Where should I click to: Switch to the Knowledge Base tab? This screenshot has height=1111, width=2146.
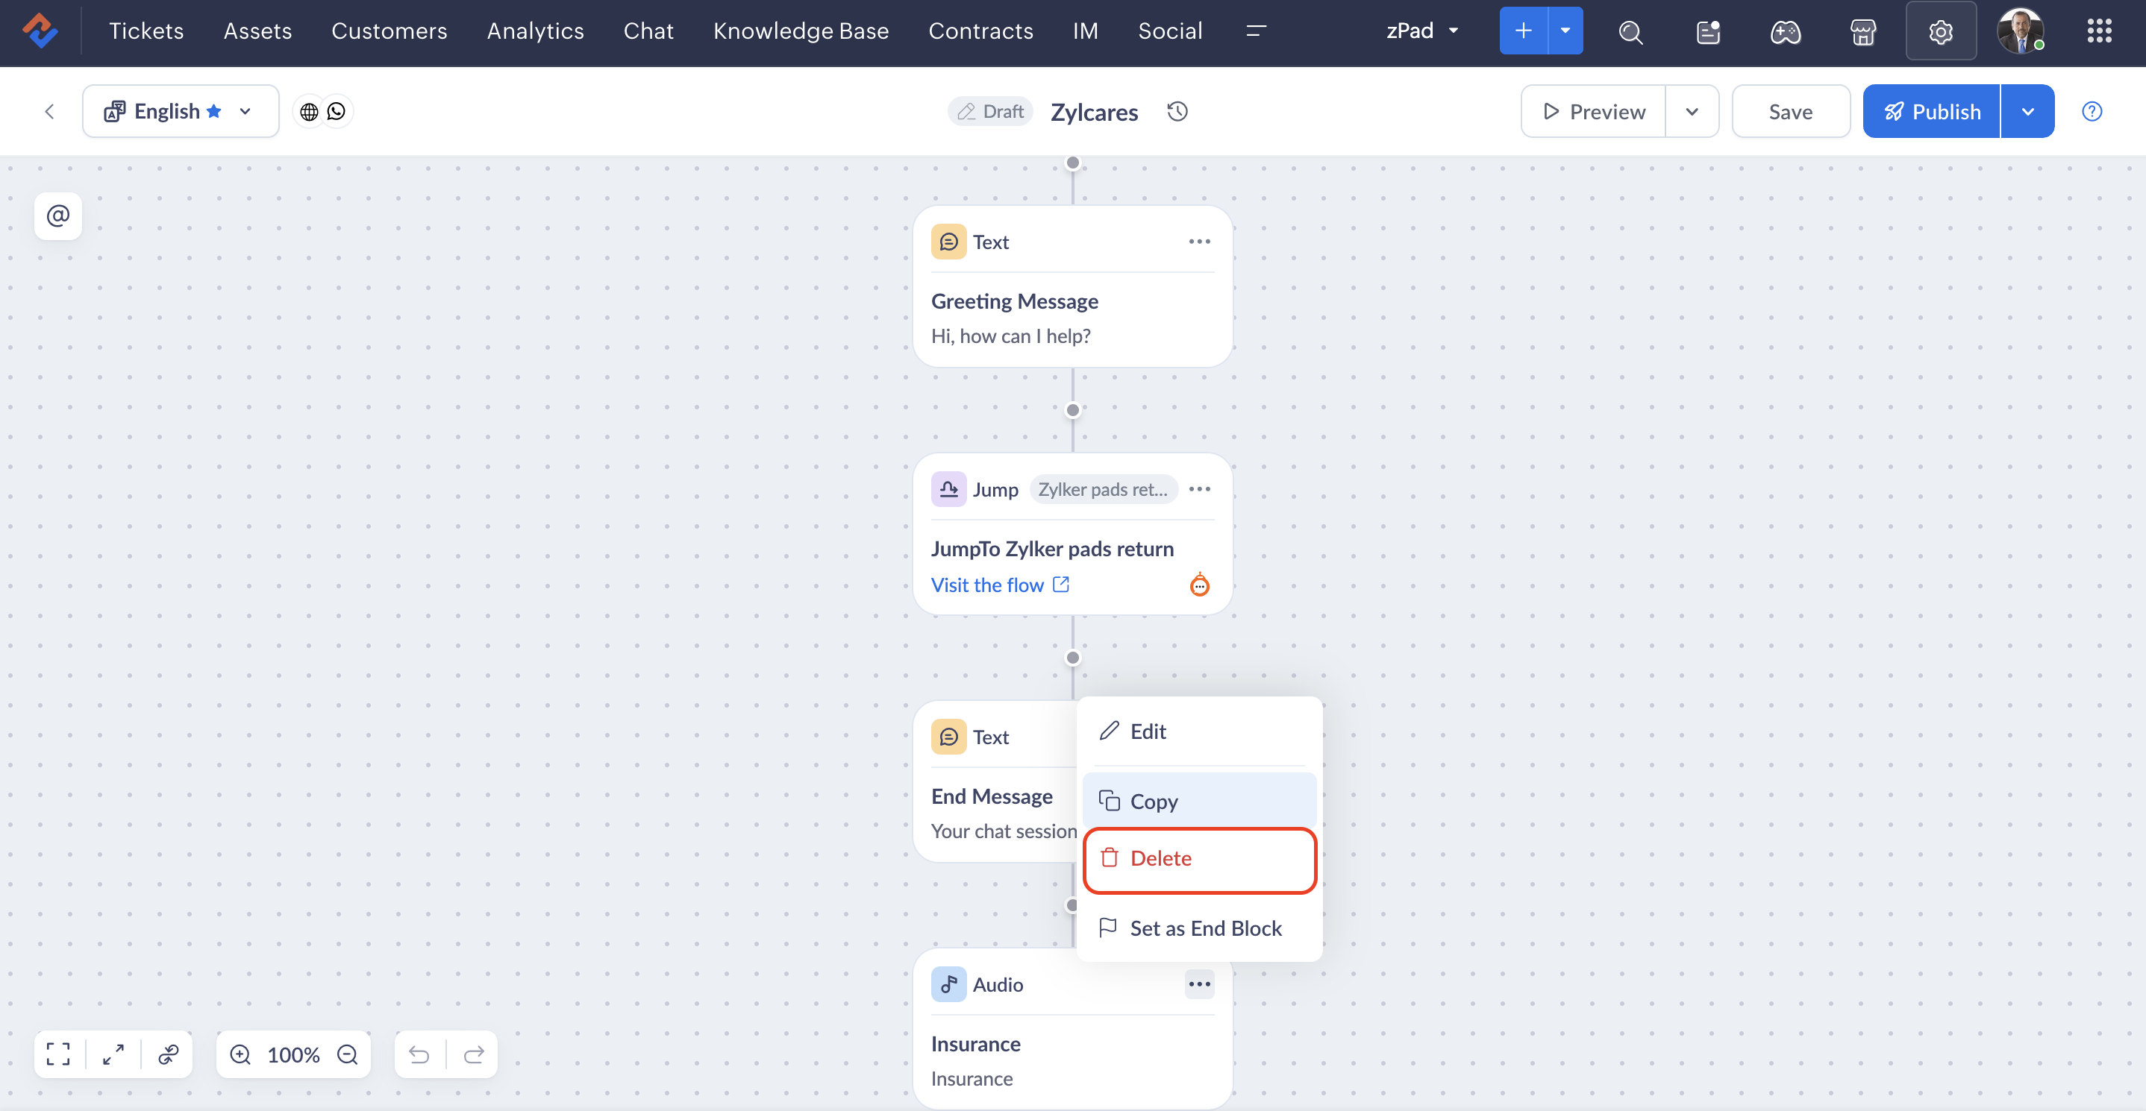point(801,31)
